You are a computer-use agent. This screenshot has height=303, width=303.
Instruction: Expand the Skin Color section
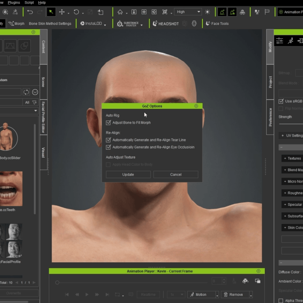click(x=293, y=228)
